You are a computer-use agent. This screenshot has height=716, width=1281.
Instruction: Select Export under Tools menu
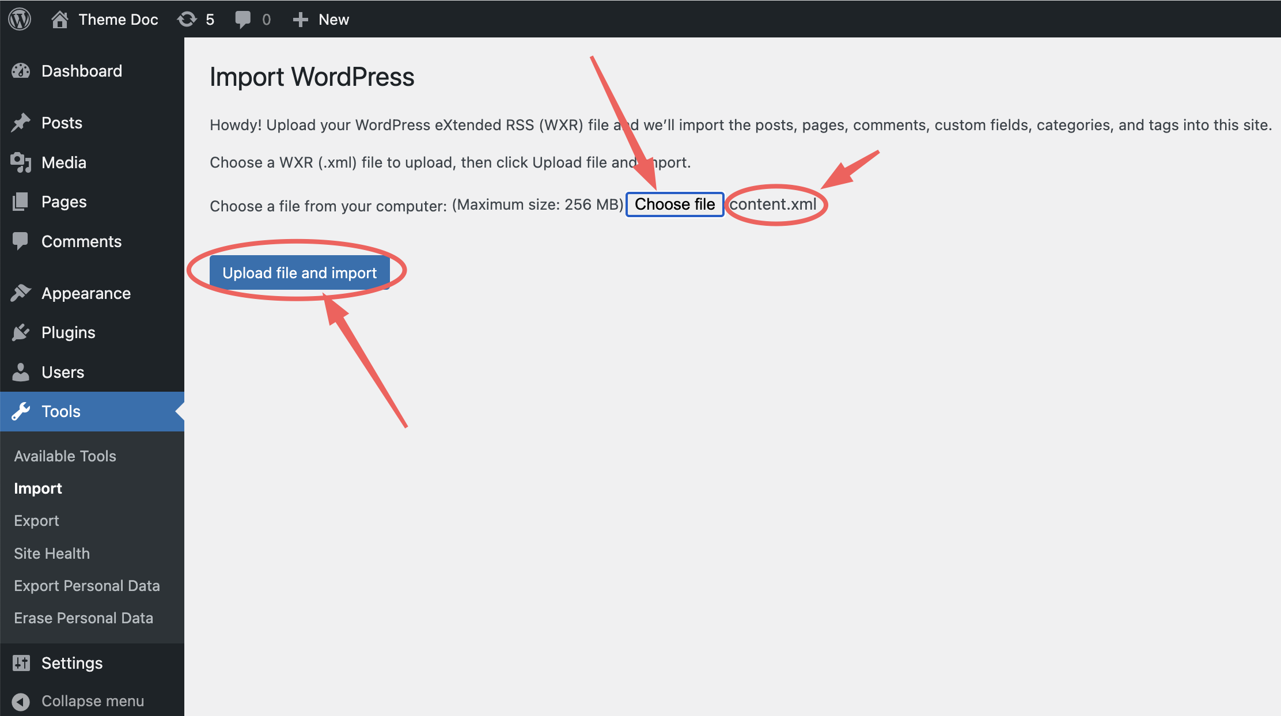click(36, 521)
